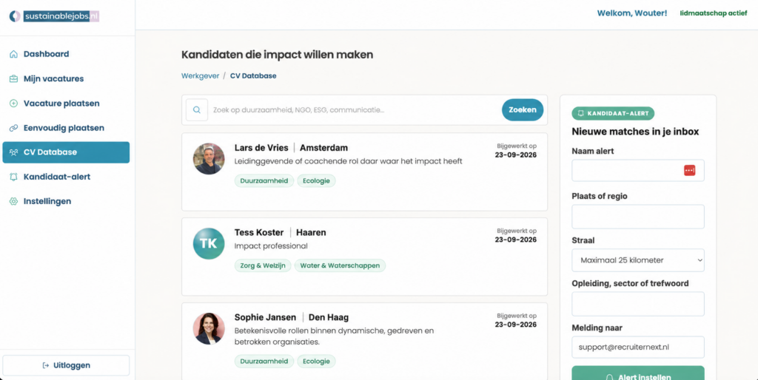
Task: Click the Water & Waterschappen tag
Action: (340, 265)
